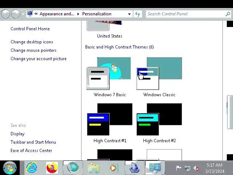Screen dimensions: 233x175
Task: Open the map-like colorful taskbar icon
Action: 93,168
